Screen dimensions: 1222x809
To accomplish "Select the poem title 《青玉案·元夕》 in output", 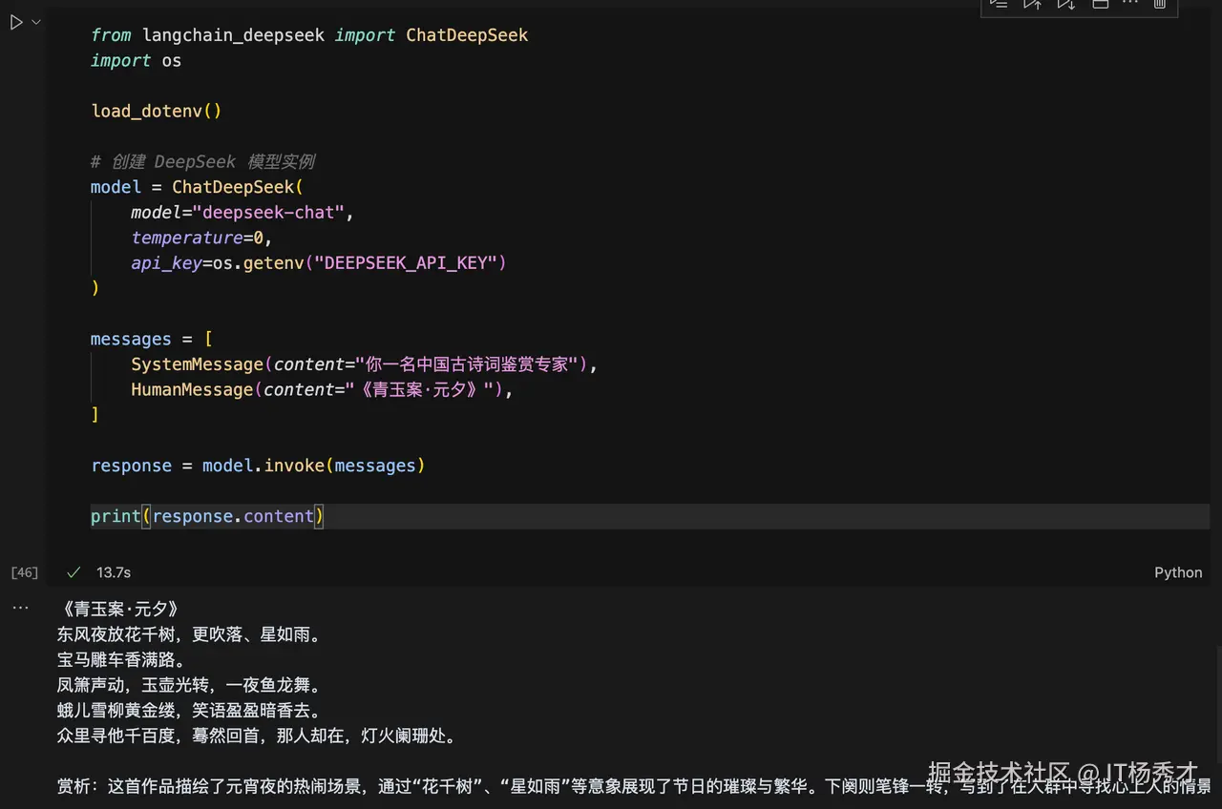I will [x=117, y=609].
